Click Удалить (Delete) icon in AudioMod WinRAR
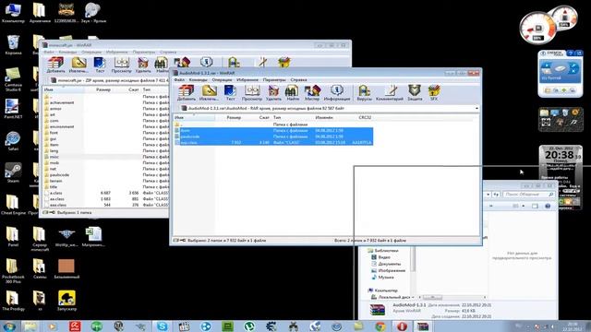Screen dimensions: 591x332 (x=273, y=92)
